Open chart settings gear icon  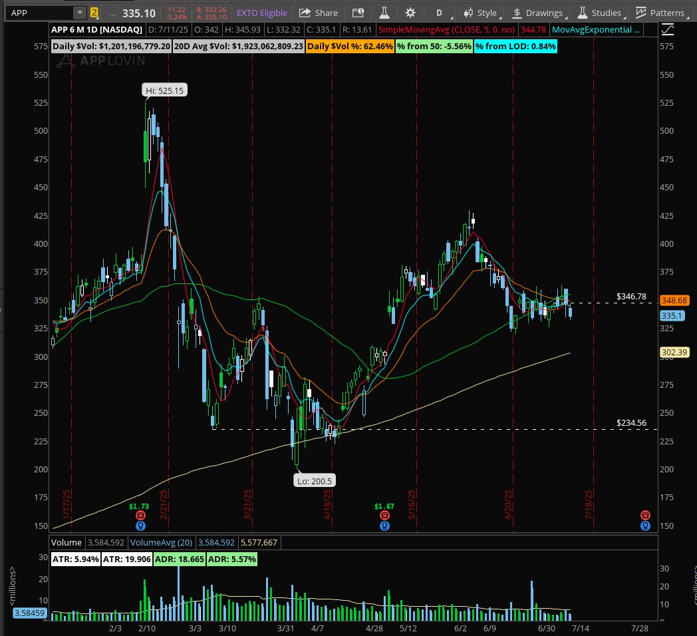(410, 13)
